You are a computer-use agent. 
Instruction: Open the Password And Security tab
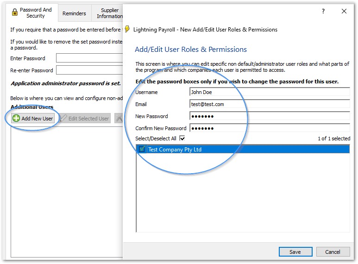[x=32, y=13]
